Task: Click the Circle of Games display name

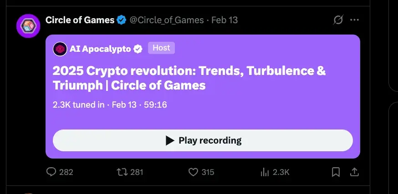Action: [80, 20]
